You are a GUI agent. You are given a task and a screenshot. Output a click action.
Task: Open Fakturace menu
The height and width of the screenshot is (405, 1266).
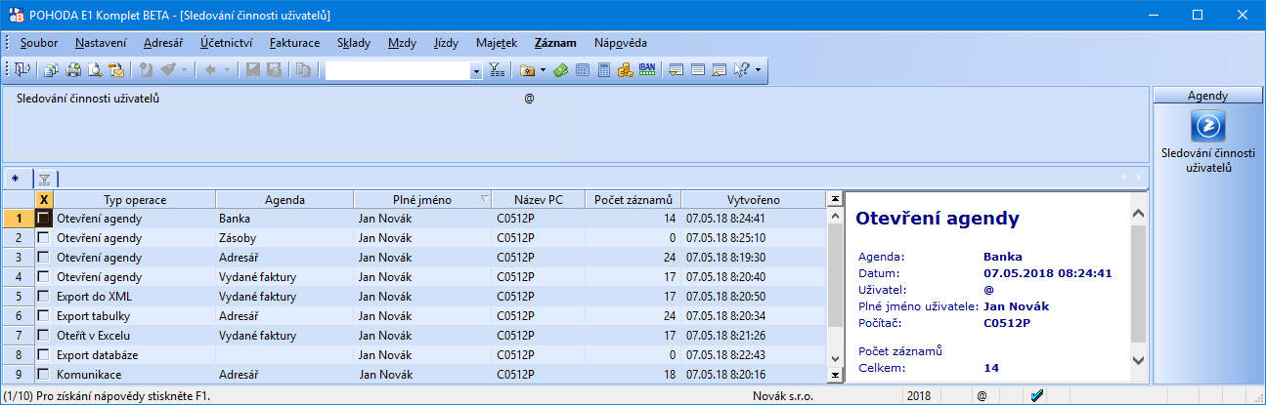tap(295, 43)
